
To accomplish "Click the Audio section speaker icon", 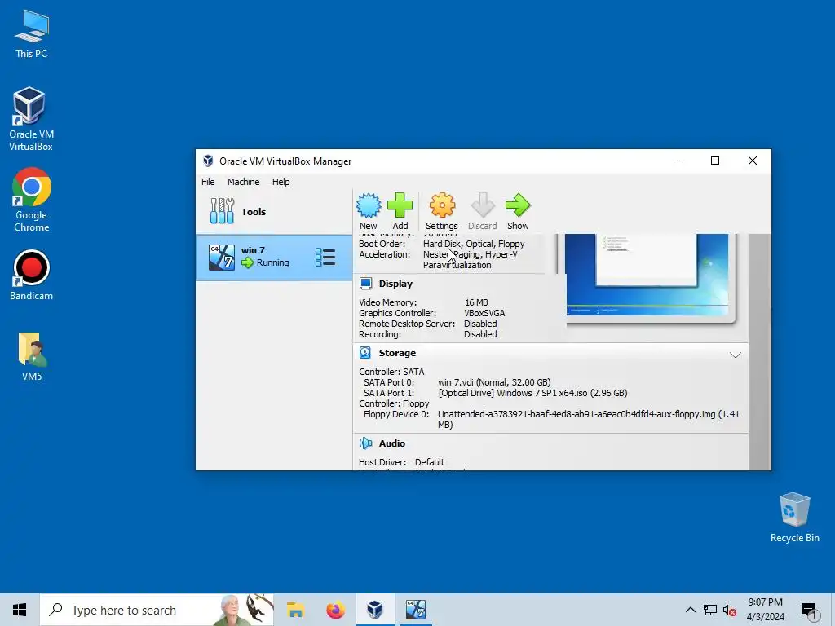I will [365, 443].
